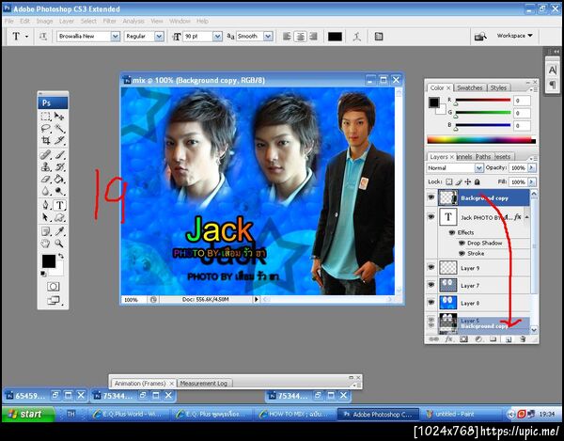The height and width of the screenshot is (441, 564).
Task: Select the Pen tool
Action: pyautogui.click(x=46, y=205)
